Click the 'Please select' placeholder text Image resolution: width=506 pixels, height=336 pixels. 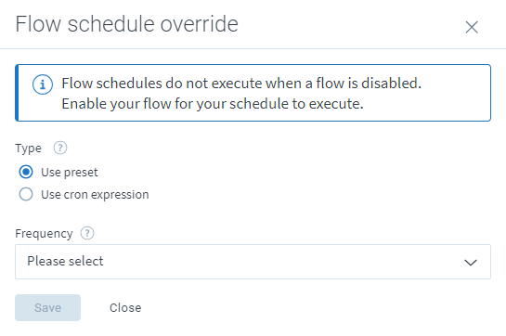click(65, 261)
